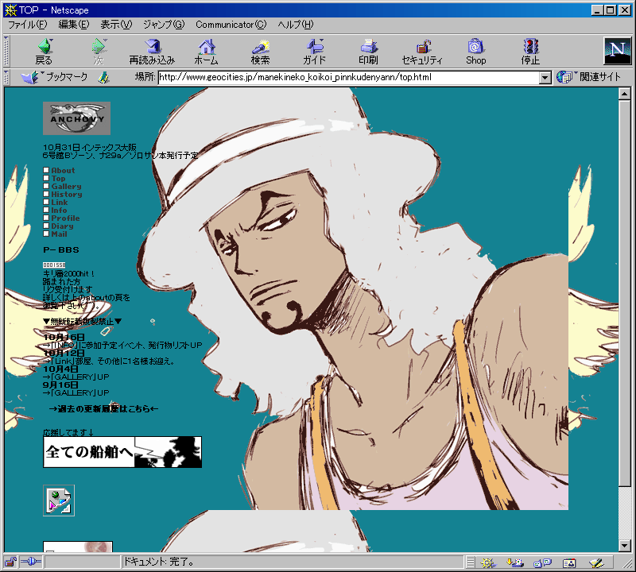Go back with the 戻る toolbar button
Image resolution: width=636 pixels, height=572 pixels.
[44, 52]
